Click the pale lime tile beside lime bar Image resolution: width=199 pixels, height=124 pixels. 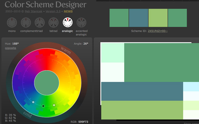[x=191, y=105]
